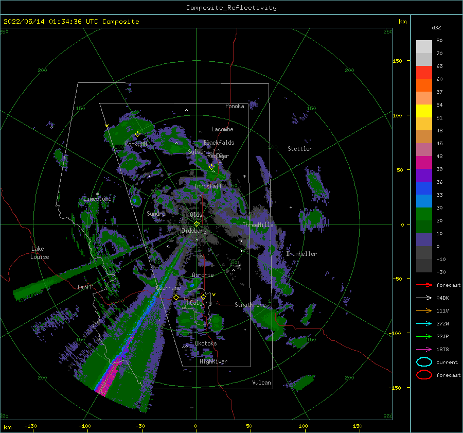Click the cyan 27ZW arrow icon

coord(424,324)
